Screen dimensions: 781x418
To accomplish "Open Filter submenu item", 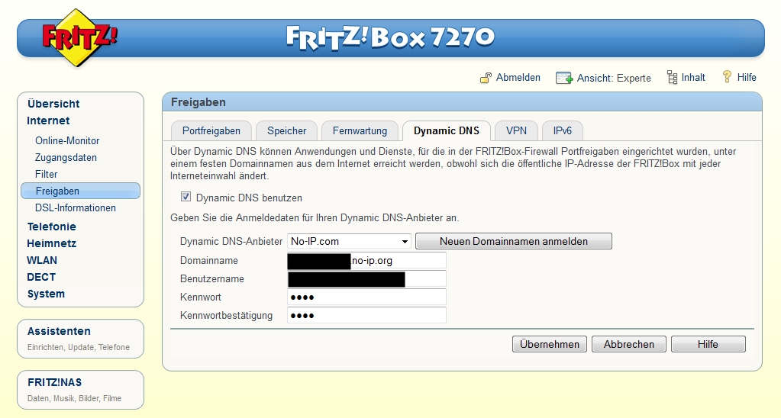I will click(47, 175).
